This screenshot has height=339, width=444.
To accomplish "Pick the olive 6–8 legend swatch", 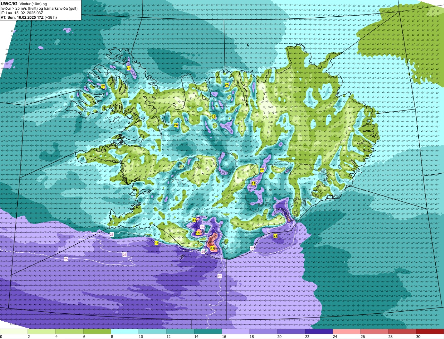I will tap(97, 331).
